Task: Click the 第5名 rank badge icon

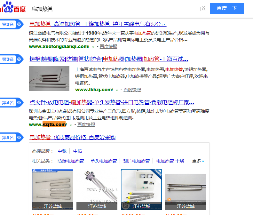Action: [x=11, y=138]
